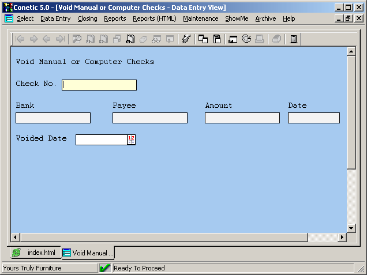Open the Reports (HTML) menu
Screen dimensions: 367x275
(x=154, y=18)
